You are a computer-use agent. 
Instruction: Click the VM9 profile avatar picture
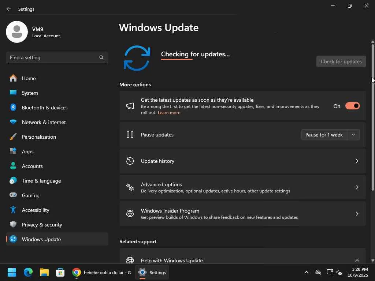click(17, 32)
